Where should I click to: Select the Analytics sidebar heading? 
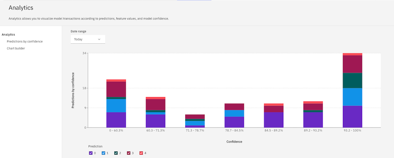8,34
